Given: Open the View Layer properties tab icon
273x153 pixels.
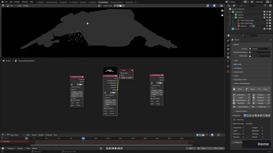Looking at the screenshot, I should coord(228,53).
